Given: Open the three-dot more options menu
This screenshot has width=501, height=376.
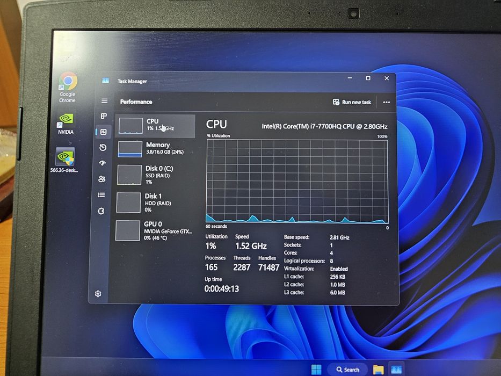Looking at the screenshot, I should pos(386,102).
